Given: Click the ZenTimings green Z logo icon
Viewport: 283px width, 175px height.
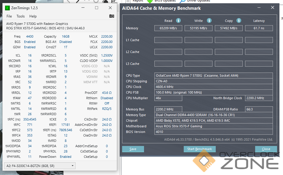Looking at the screenshot, I should [7, 8].
